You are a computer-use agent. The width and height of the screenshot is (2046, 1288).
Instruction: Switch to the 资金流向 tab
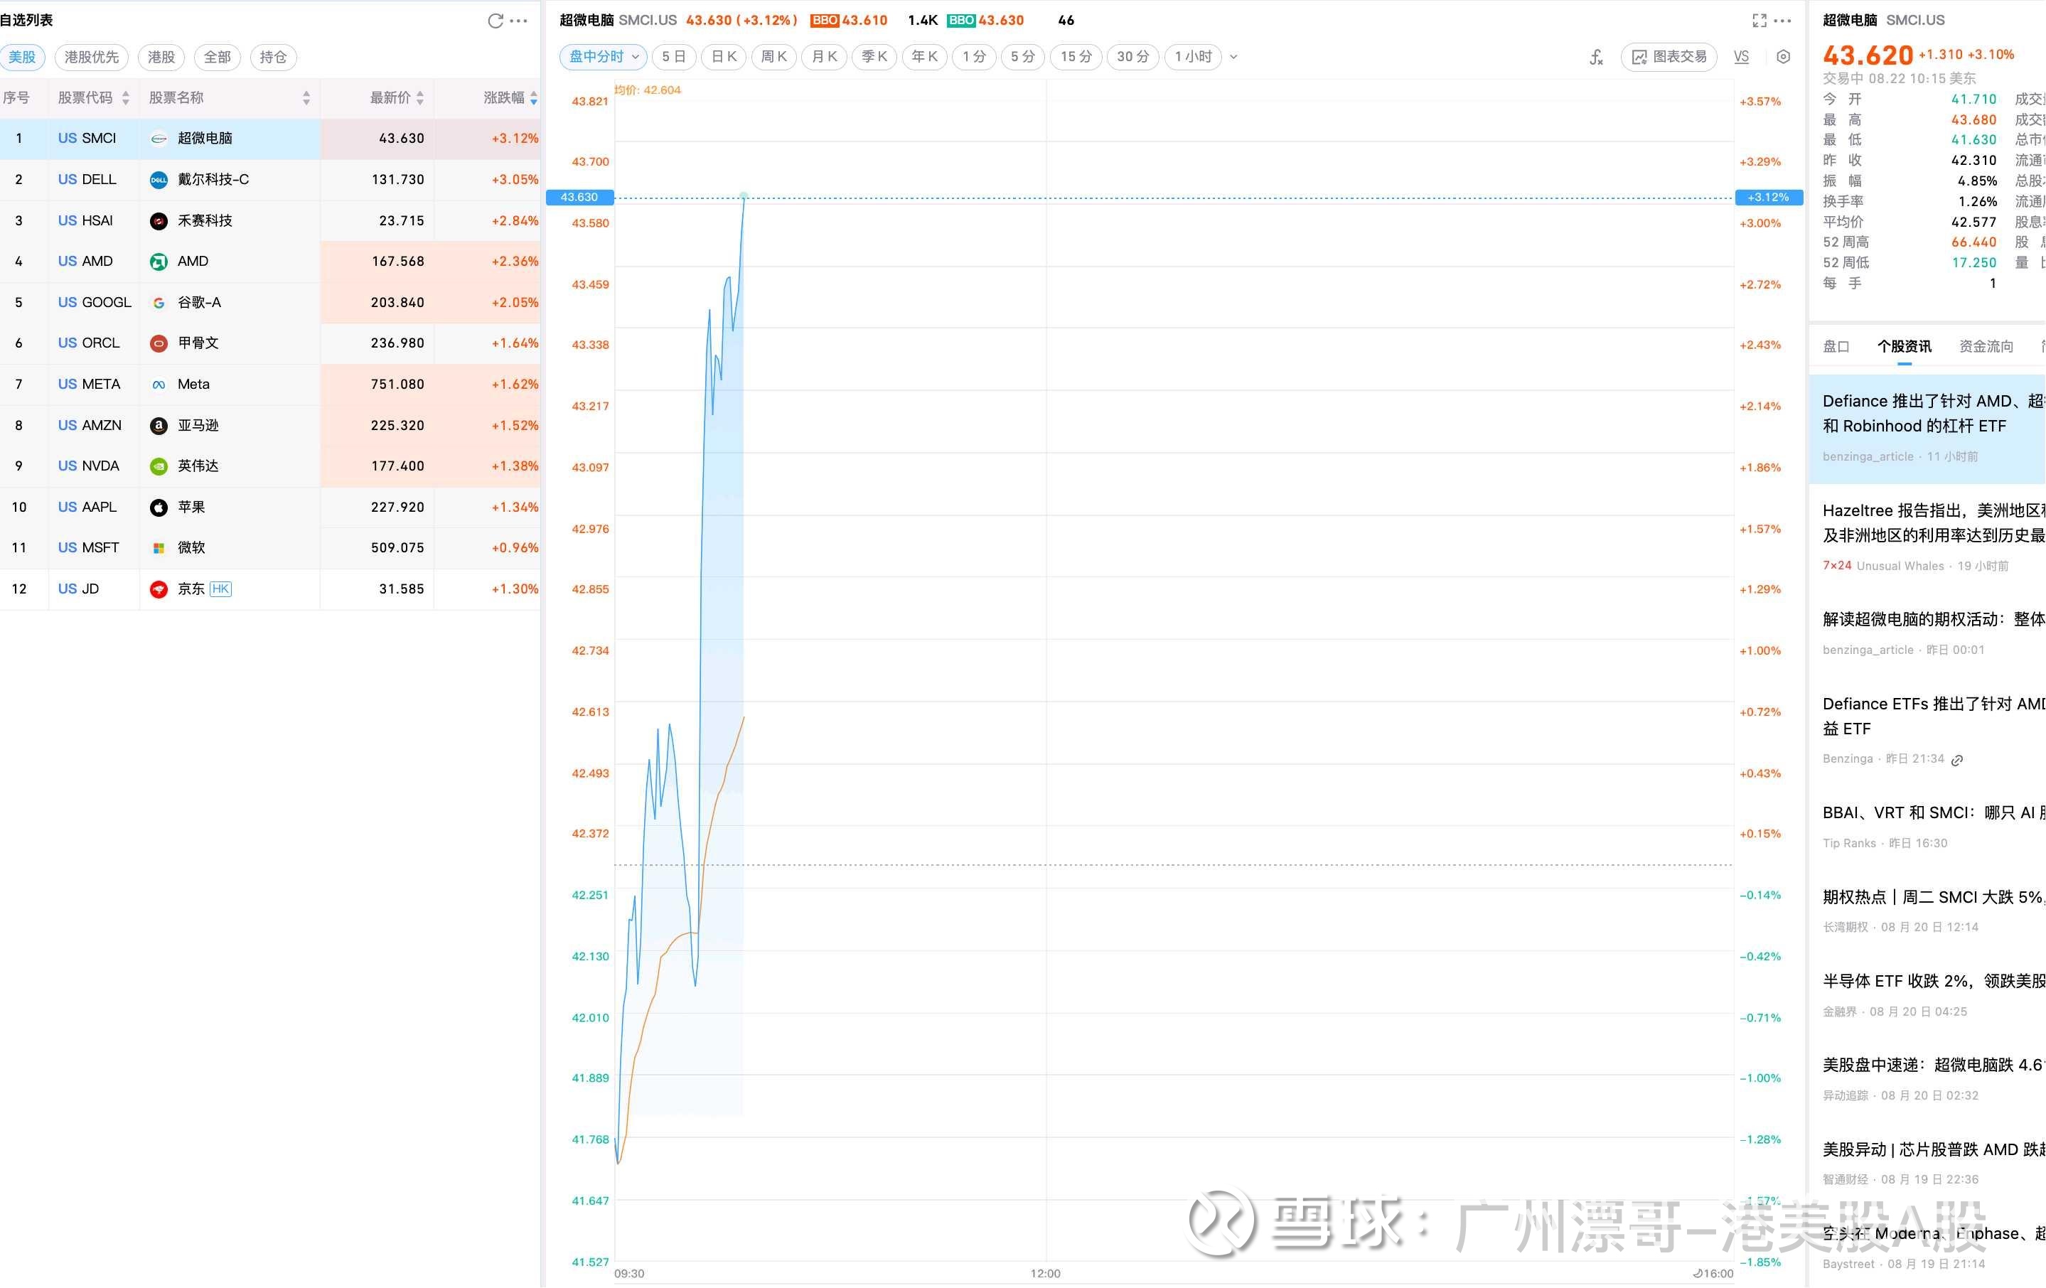(x=1986, y=347)
